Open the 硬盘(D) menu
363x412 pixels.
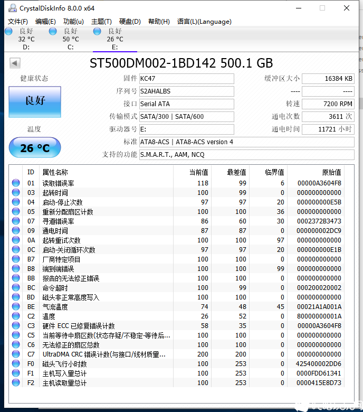130,22
